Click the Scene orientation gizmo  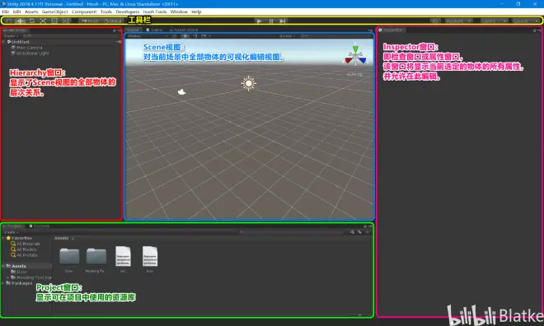(355, 56)
